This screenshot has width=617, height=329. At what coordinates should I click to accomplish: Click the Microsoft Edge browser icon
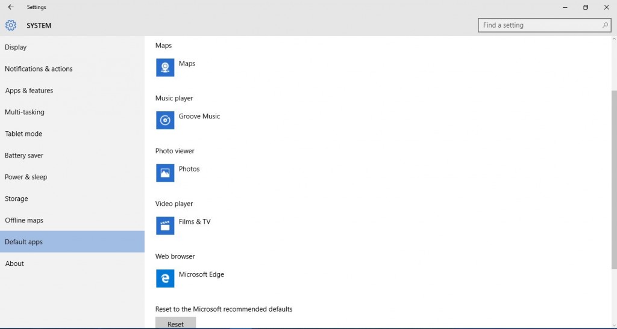tap(165, 278)
